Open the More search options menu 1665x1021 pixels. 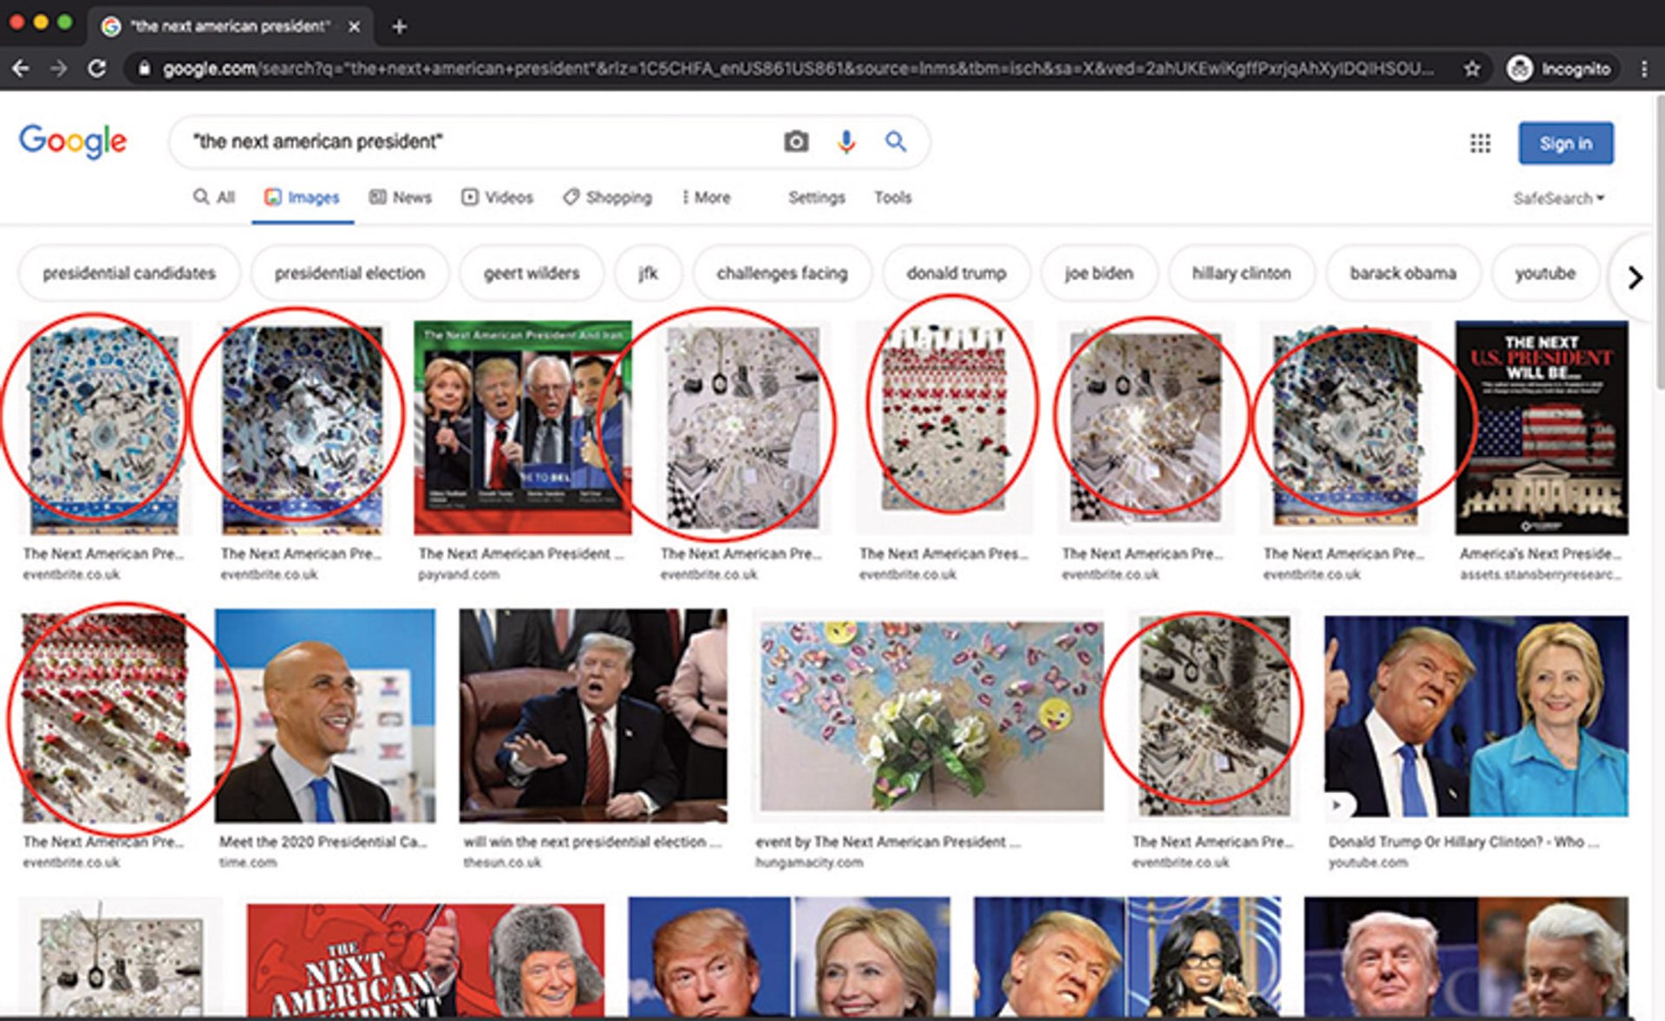point(706,198)
